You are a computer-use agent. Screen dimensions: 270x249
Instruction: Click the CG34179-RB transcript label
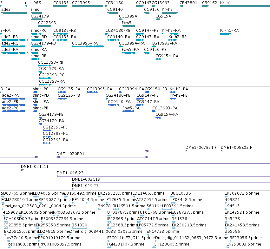[x=43, y=43]
